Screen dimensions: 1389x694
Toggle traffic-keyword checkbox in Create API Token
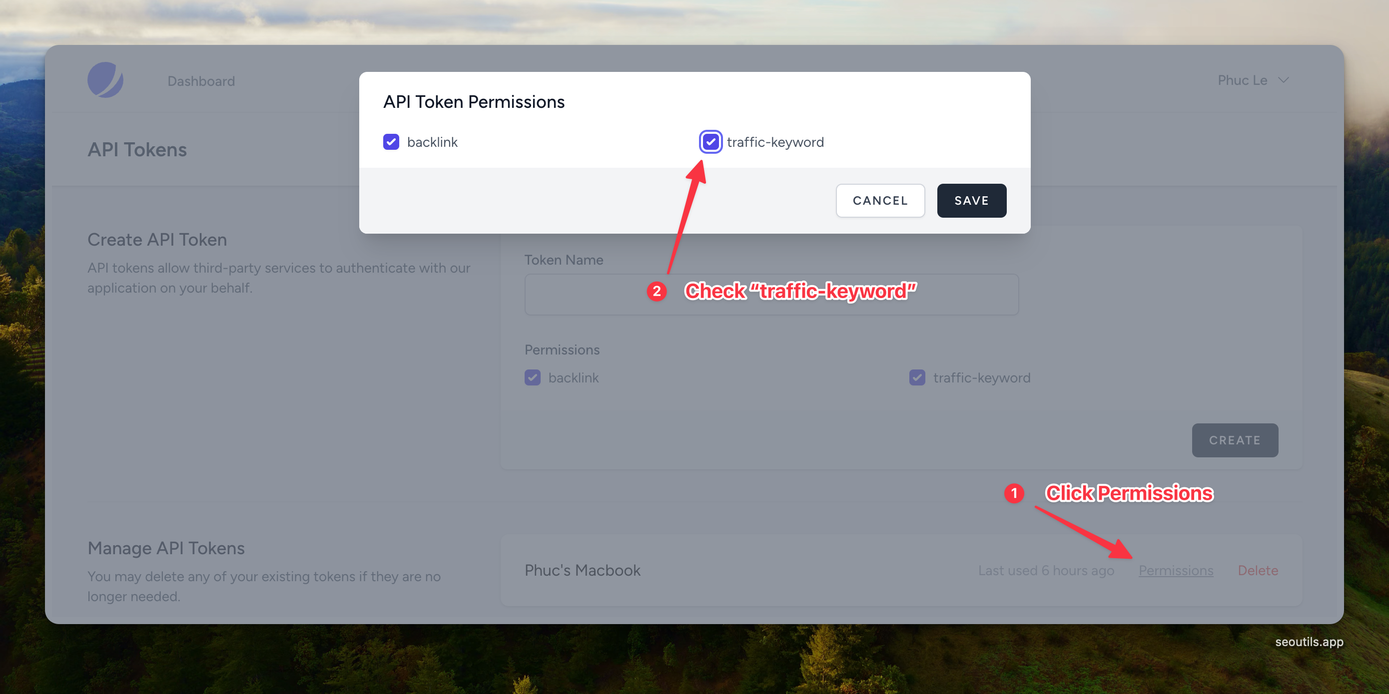point(917,377)
